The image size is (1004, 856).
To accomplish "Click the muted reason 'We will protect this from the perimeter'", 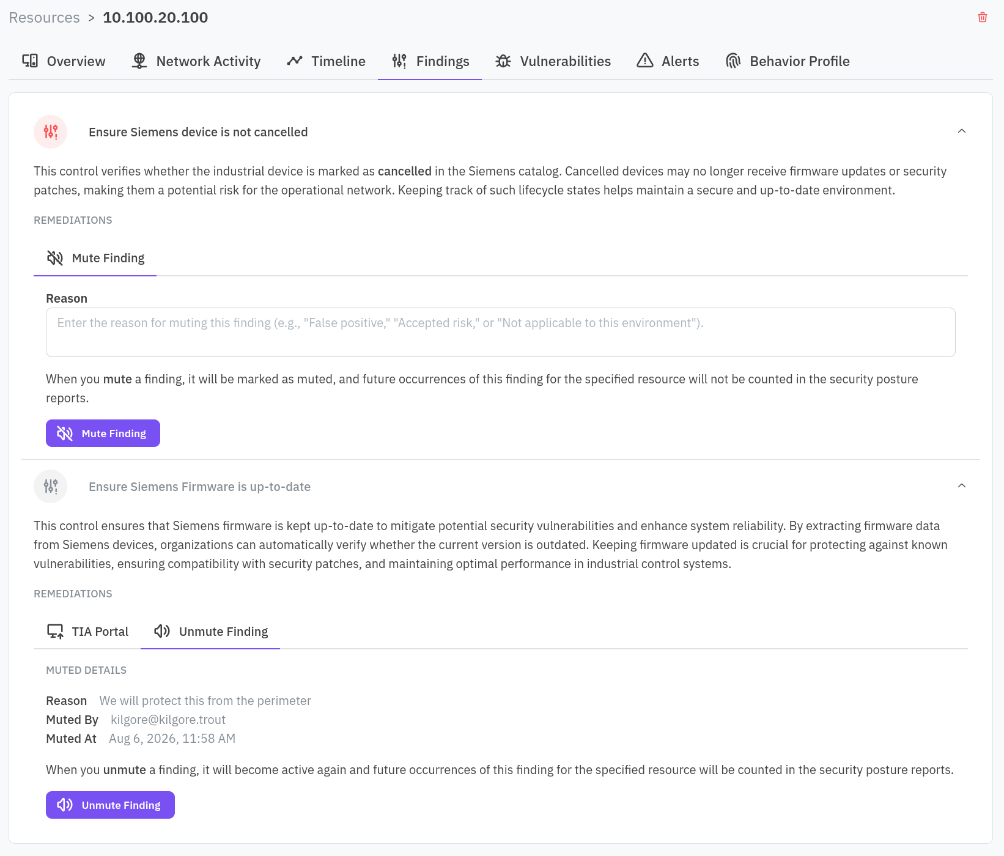I will pos(205,701).
